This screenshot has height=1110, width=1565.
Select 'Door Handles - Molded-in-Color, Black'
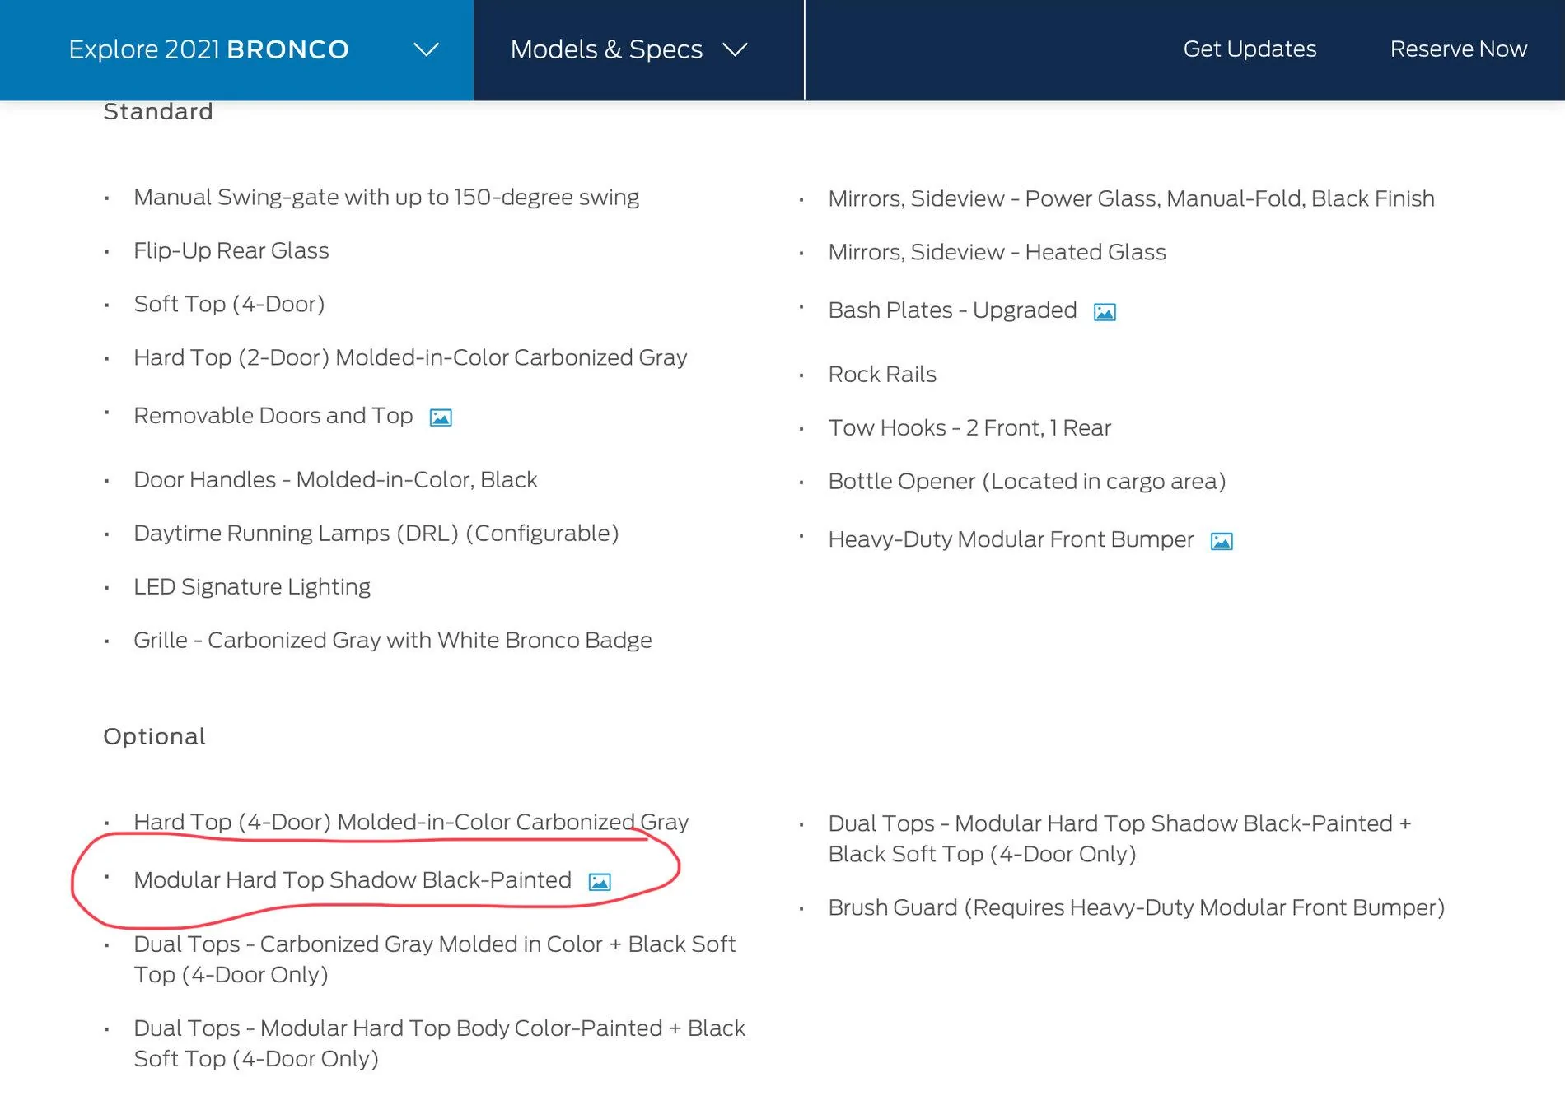point(335,480)
